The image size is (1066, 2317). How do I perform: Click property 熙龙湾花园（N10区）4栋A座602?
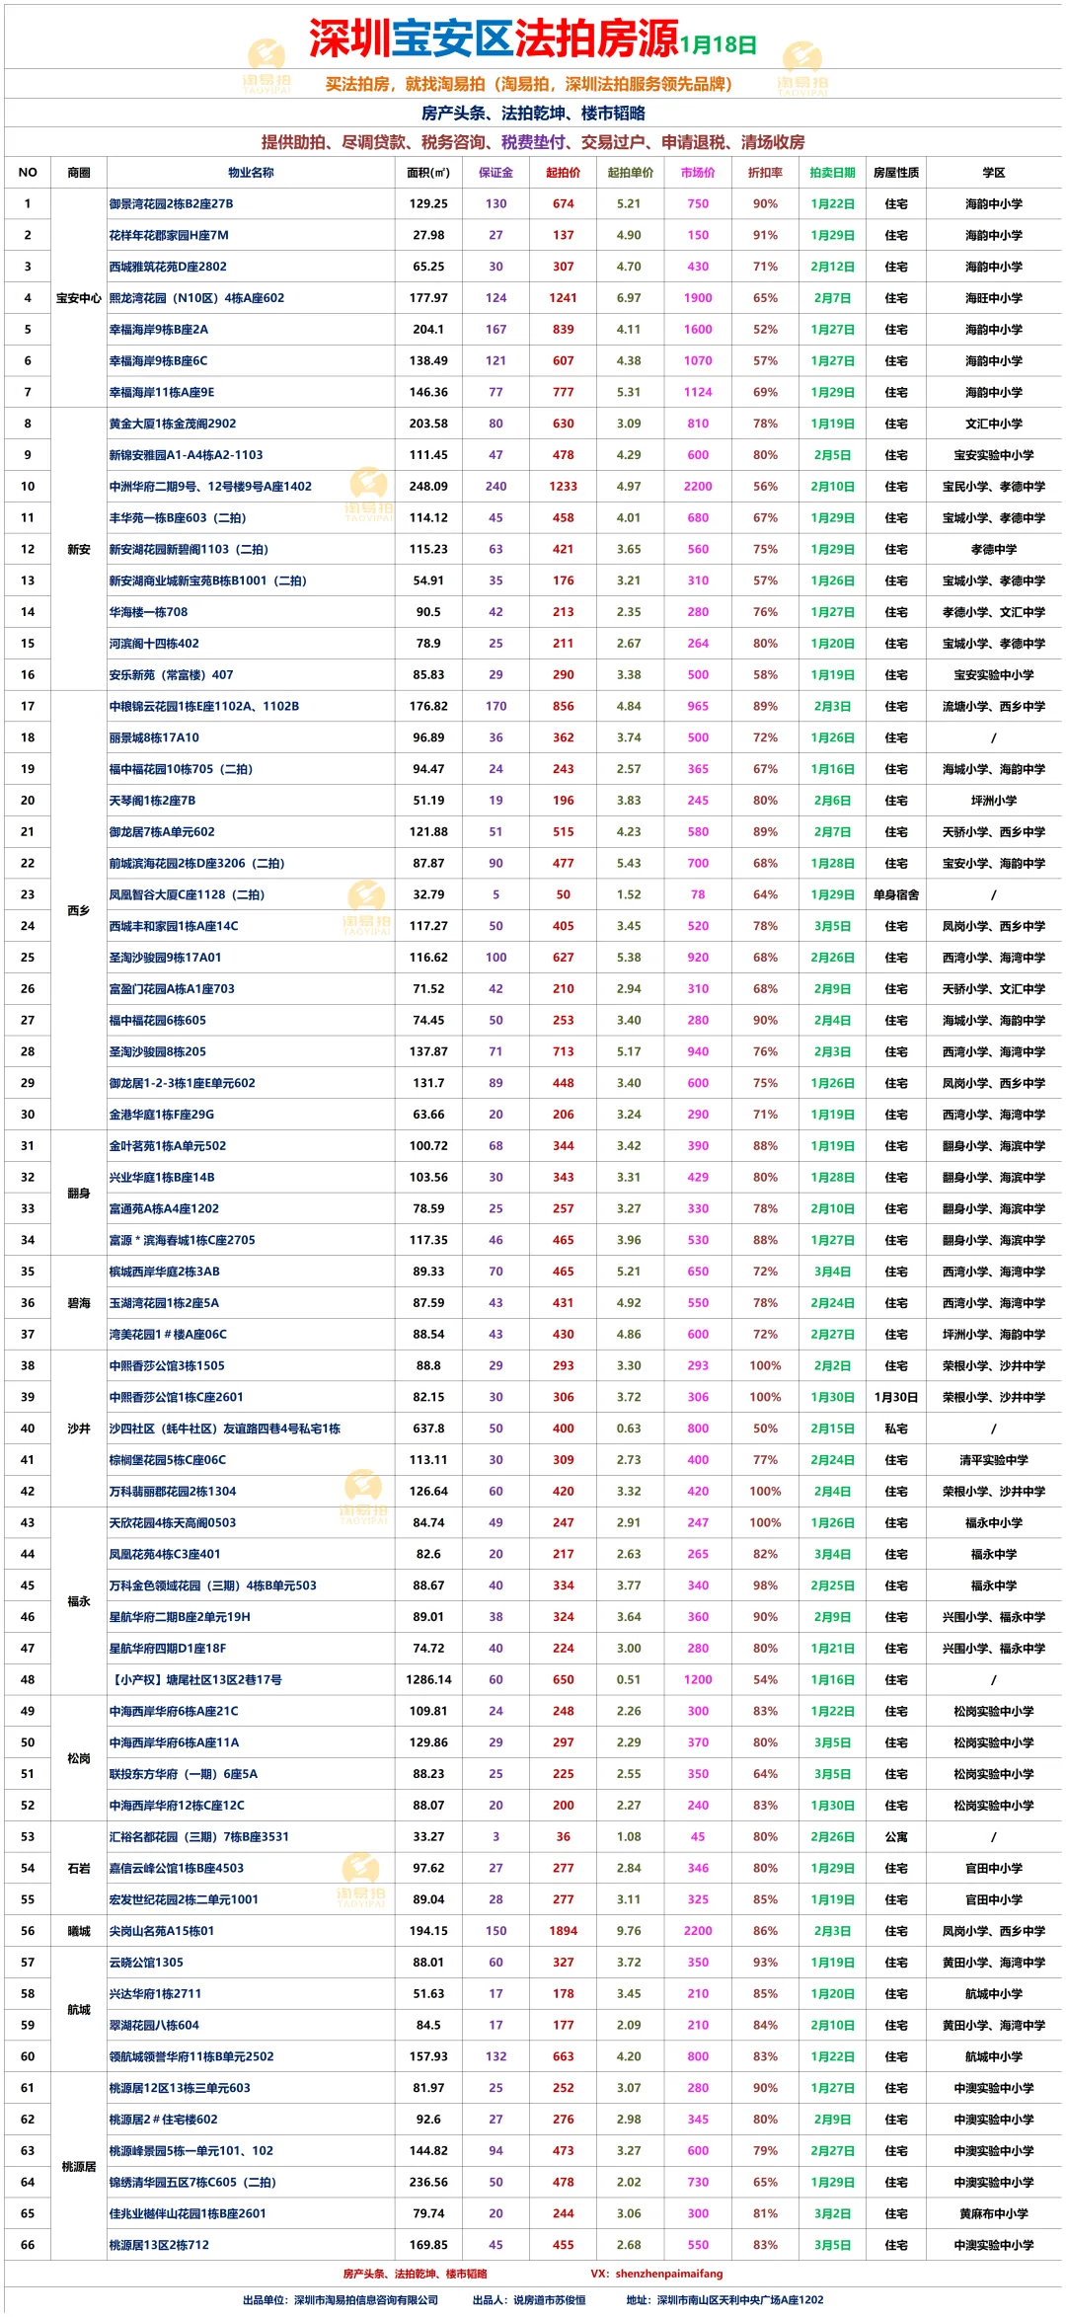tap(196, 298)
